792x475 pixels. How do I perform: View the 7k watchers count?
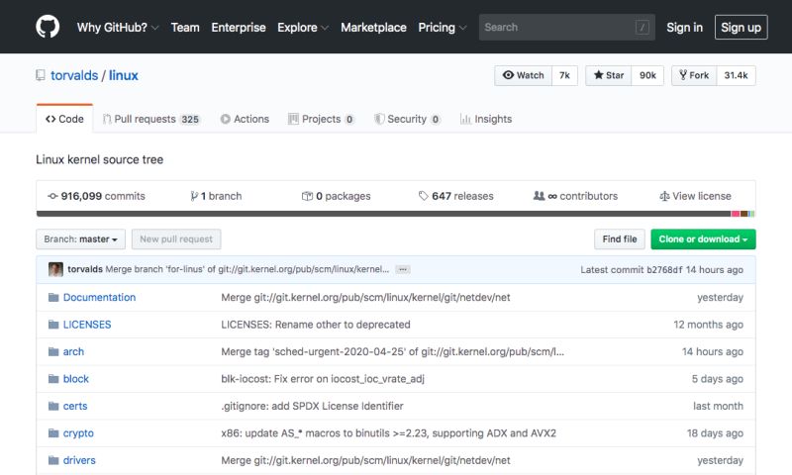pyautogui.click(x=564, y=76)
